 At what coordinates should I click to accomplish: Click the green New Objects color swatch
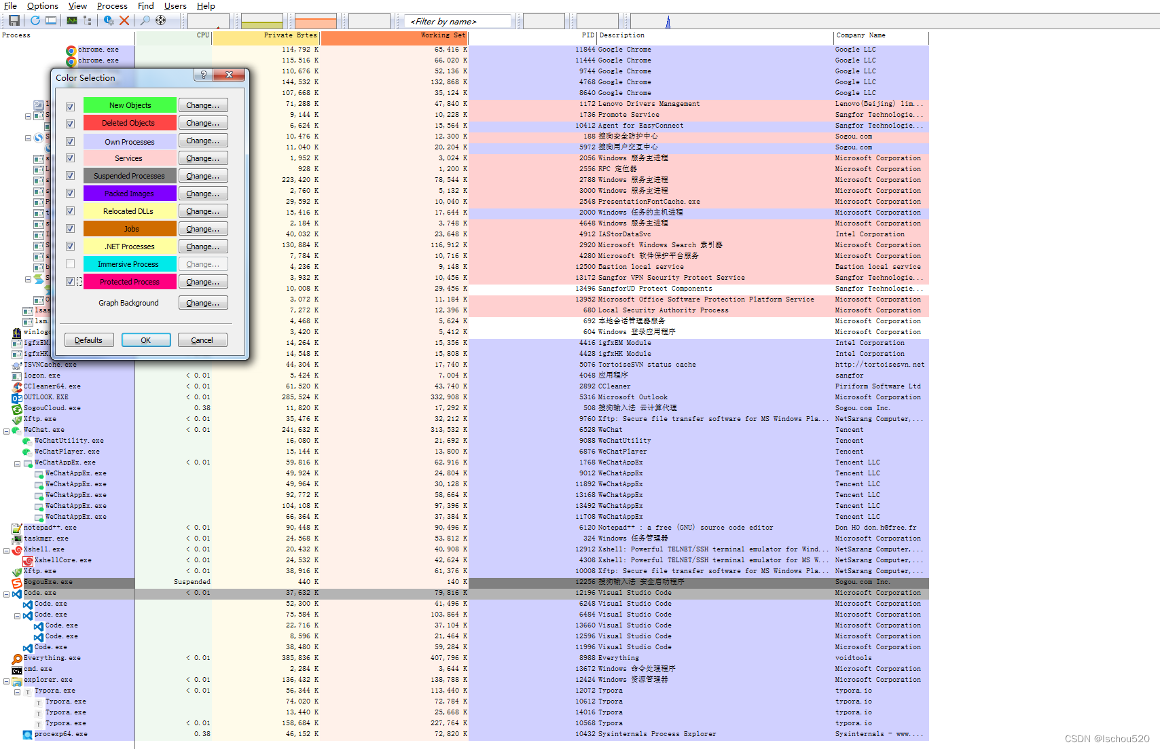tap(130, 105)
